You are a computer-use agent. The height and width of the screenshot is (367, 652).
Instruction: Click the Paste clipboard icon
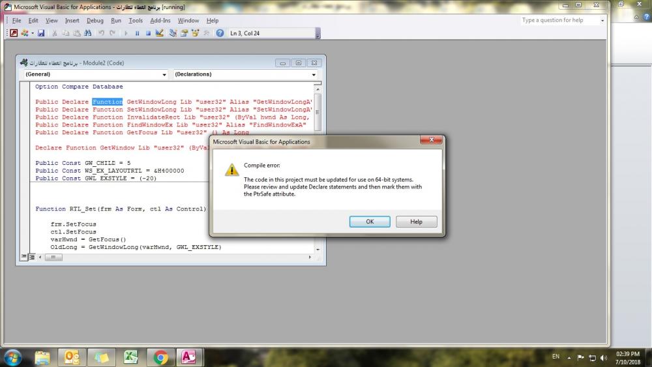[77, 33]
